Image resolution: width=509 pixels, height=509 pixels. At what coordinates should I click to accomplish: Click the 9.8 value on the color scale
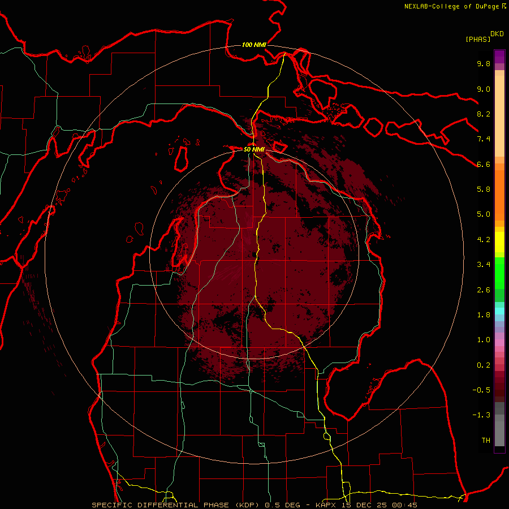tap(484, 64)
